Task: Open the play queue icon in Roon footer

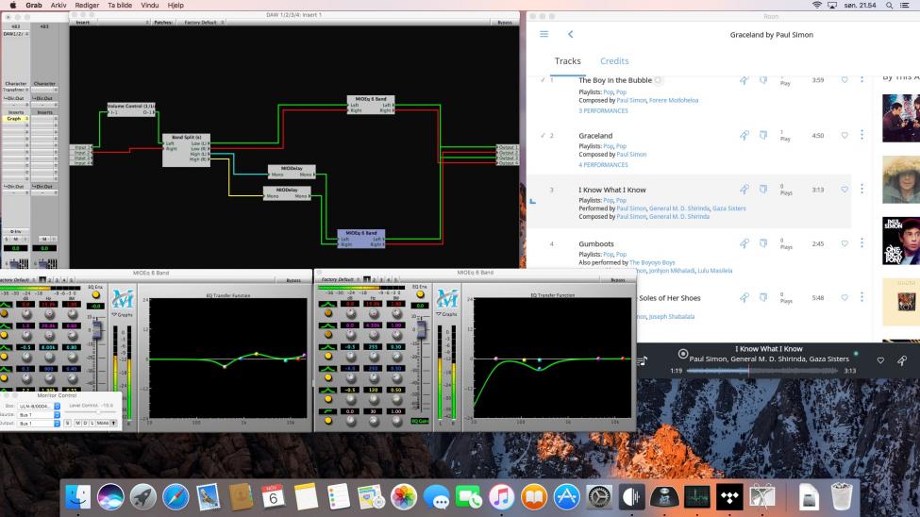Action: click(643, 360)
